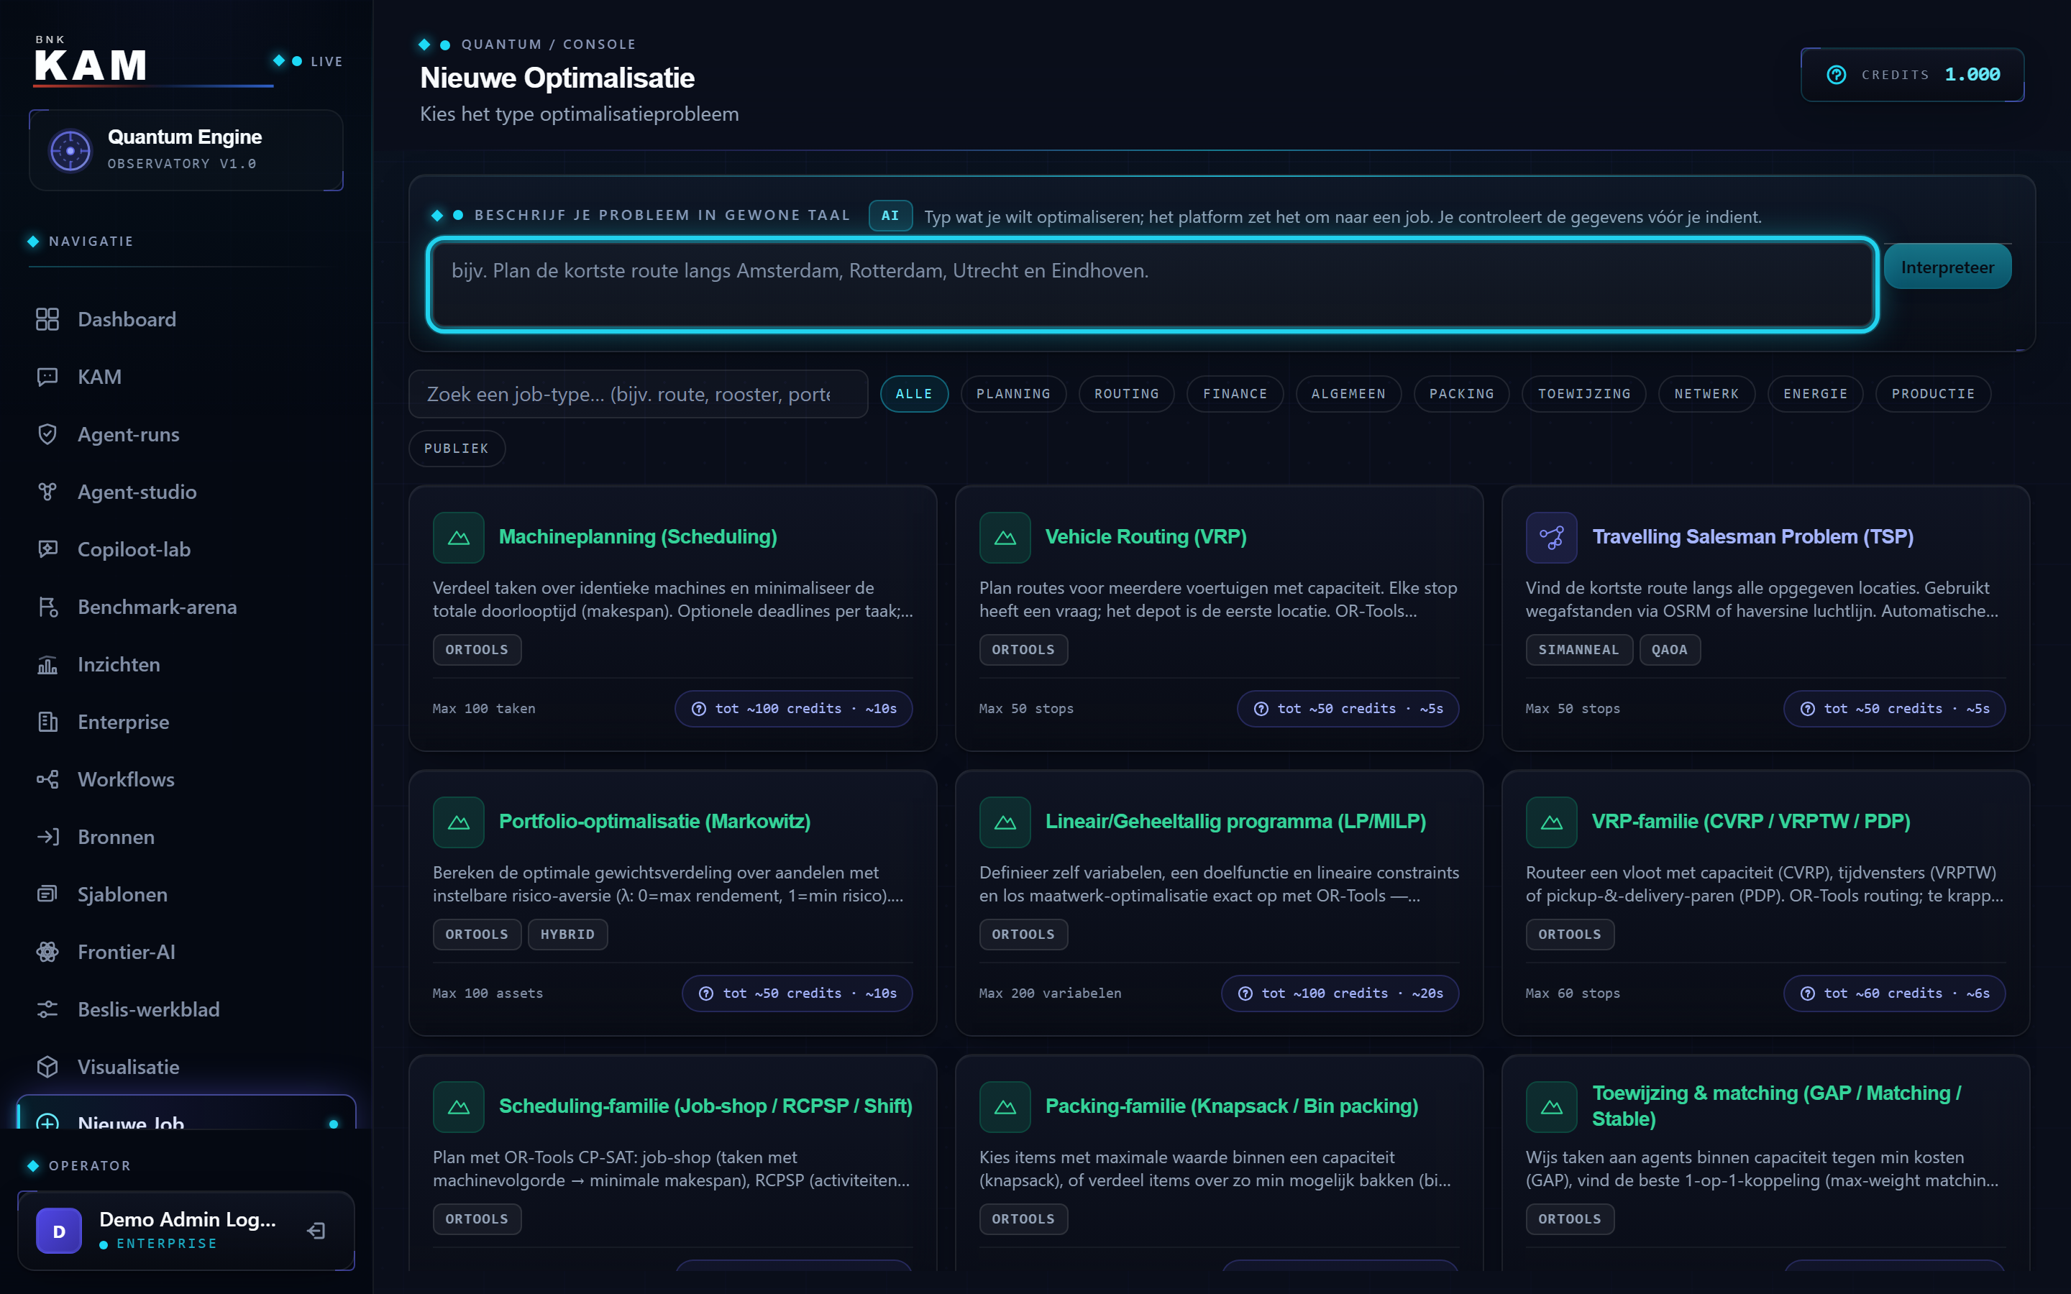
Task: Filter job types by FINANCE
Action: pyautogui.click(x=1235, y=394)
